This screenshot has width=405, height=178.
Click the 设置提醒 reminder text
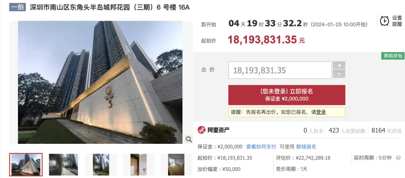397,21
